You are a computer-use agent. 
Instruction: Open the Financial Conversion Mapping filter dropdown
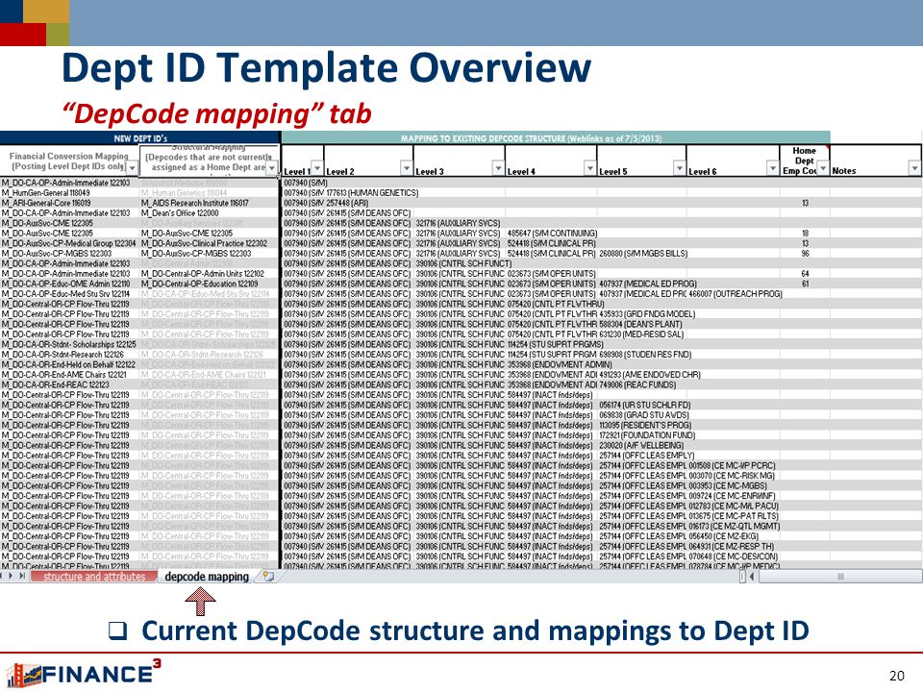coord(132,168)
